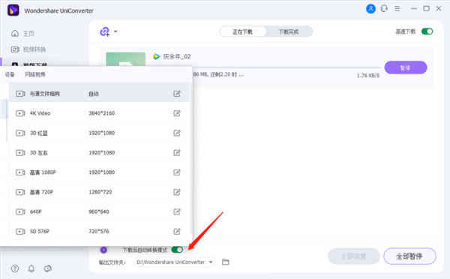Switch to the second download tab
Image resolution: width=450 pixels, height=279 pixels.
pyautogui.click(x=289, y=31)
